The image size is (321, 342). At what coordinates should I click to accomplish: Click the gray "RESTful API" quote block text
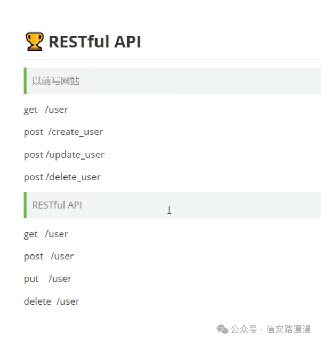click(57, 205)
